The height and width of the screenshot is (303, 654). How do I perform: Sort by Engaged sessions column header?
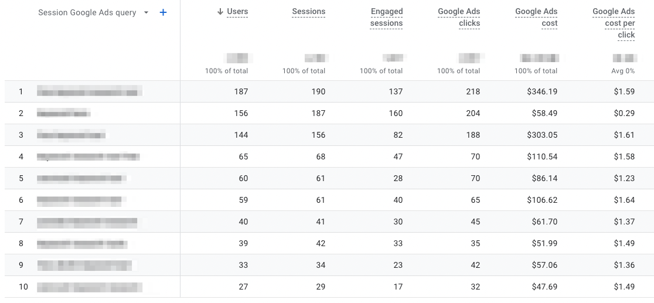[x=387, y=18]
